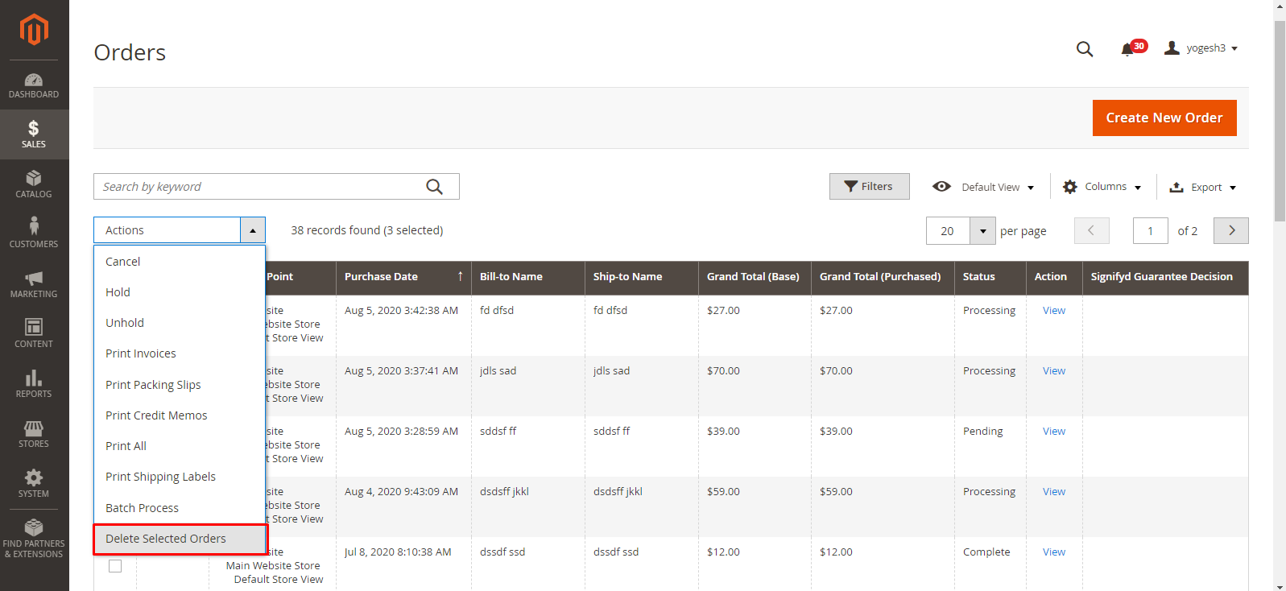Click the current page number field
This screenshot has height=591, width=1286.
[x=1150, y=231]
